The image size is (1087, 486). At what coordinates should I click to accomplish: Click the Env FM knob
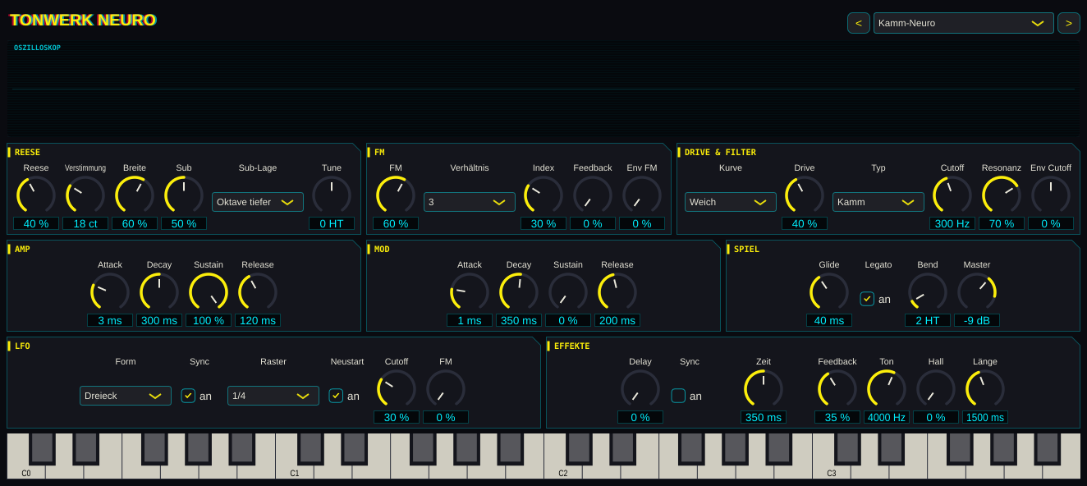[x=642, y=195]
